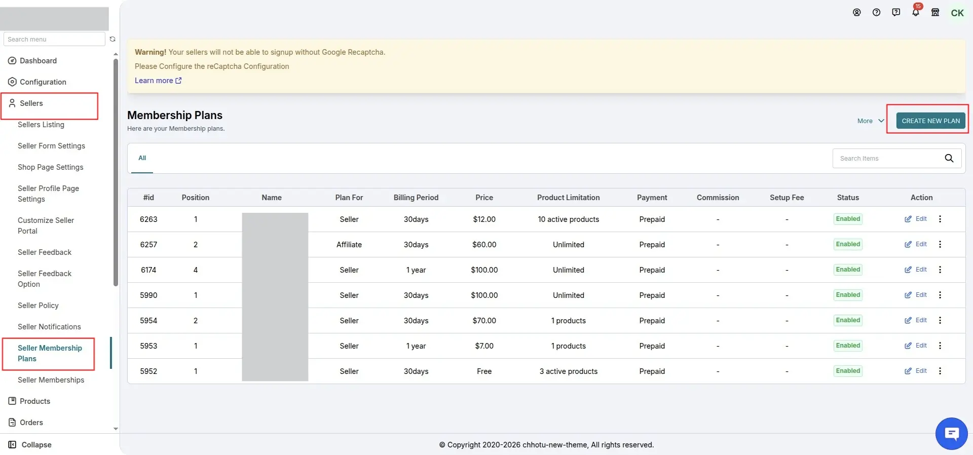The height and width of the screenshot is (455, 973).
Task: Click the Free price cell
Action: (484, 371)
